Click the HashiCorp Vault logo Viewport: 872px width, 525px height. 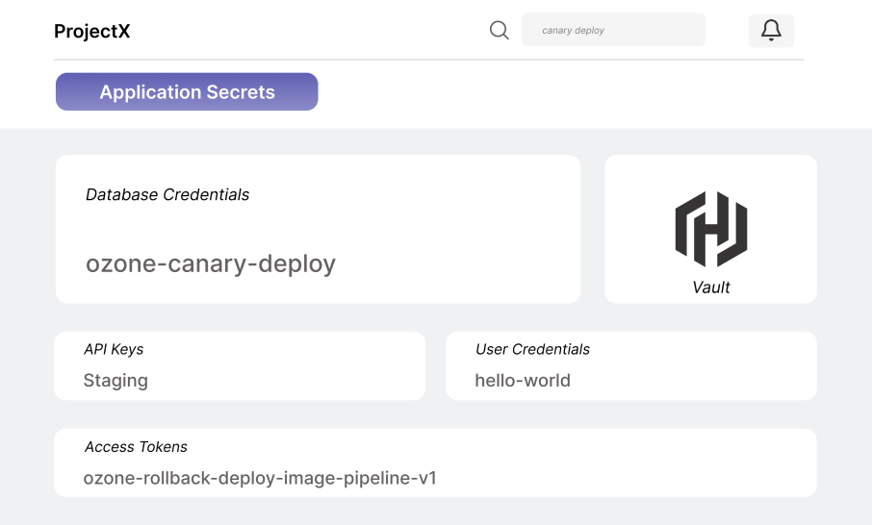coord(710,229)
